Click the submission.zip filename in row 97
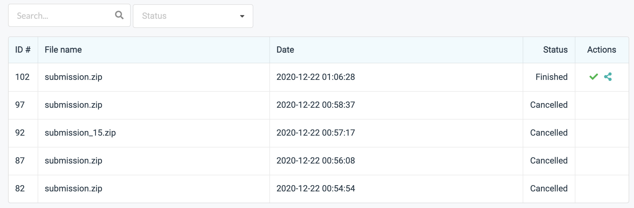This screenshot has height=208, width=634. pos(74,105)
